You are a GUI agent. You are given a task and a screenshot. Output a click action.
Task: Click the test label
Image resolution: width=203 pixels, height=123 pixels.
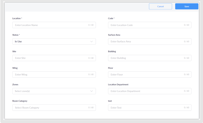click(x=110, y=101)
